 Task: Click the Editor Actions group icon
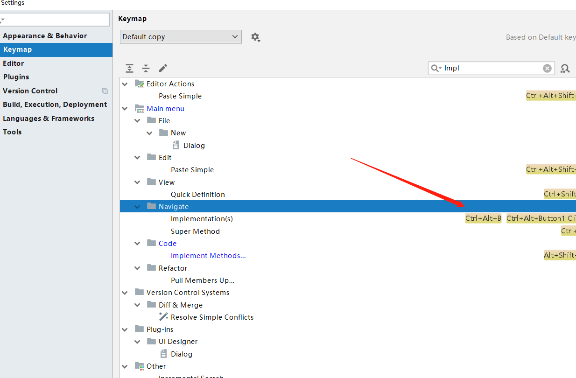(x=139, y=84)
